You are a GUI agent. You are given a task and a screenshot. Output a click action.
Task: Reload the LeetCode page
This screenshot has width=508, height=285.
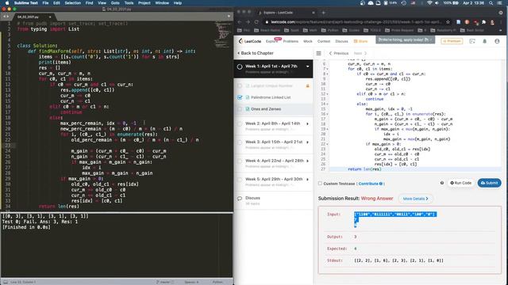tap(256, 22)
